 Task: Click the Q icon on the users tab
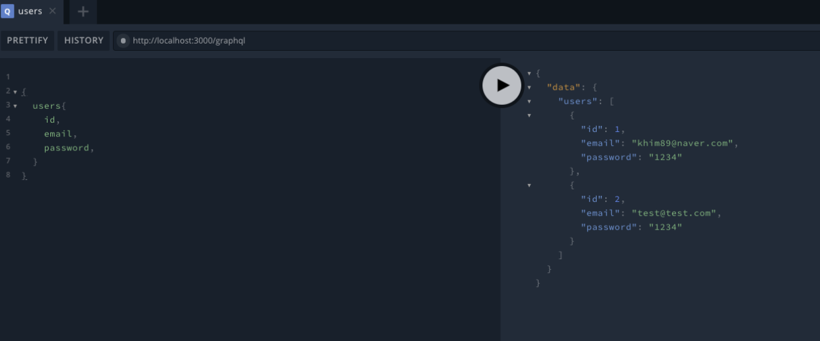[x=8, y=11]
